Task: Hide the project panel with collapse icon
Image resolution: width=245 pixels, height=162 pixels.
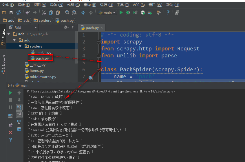Action: 74,27
